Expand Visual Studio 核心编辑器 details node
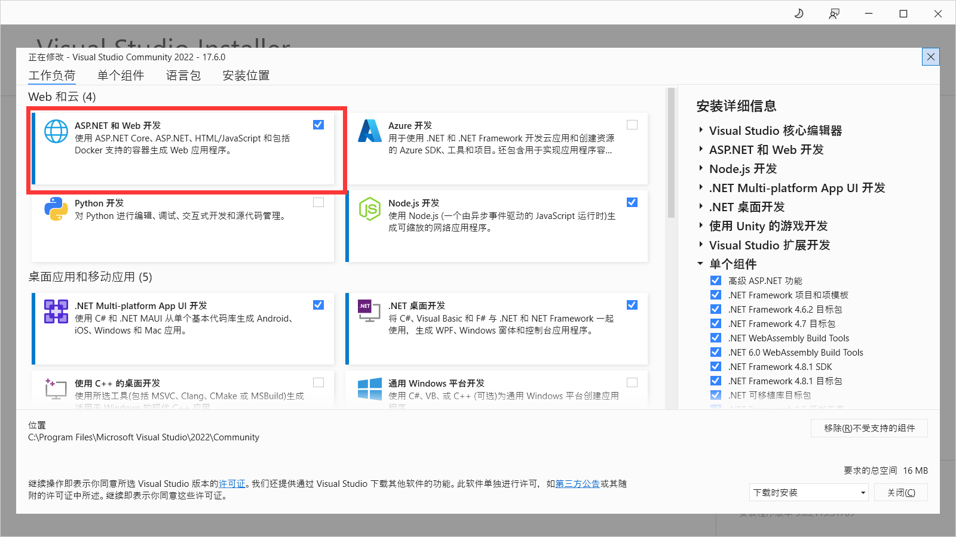The height and width of the screenshot is (537, 956). 701,131
